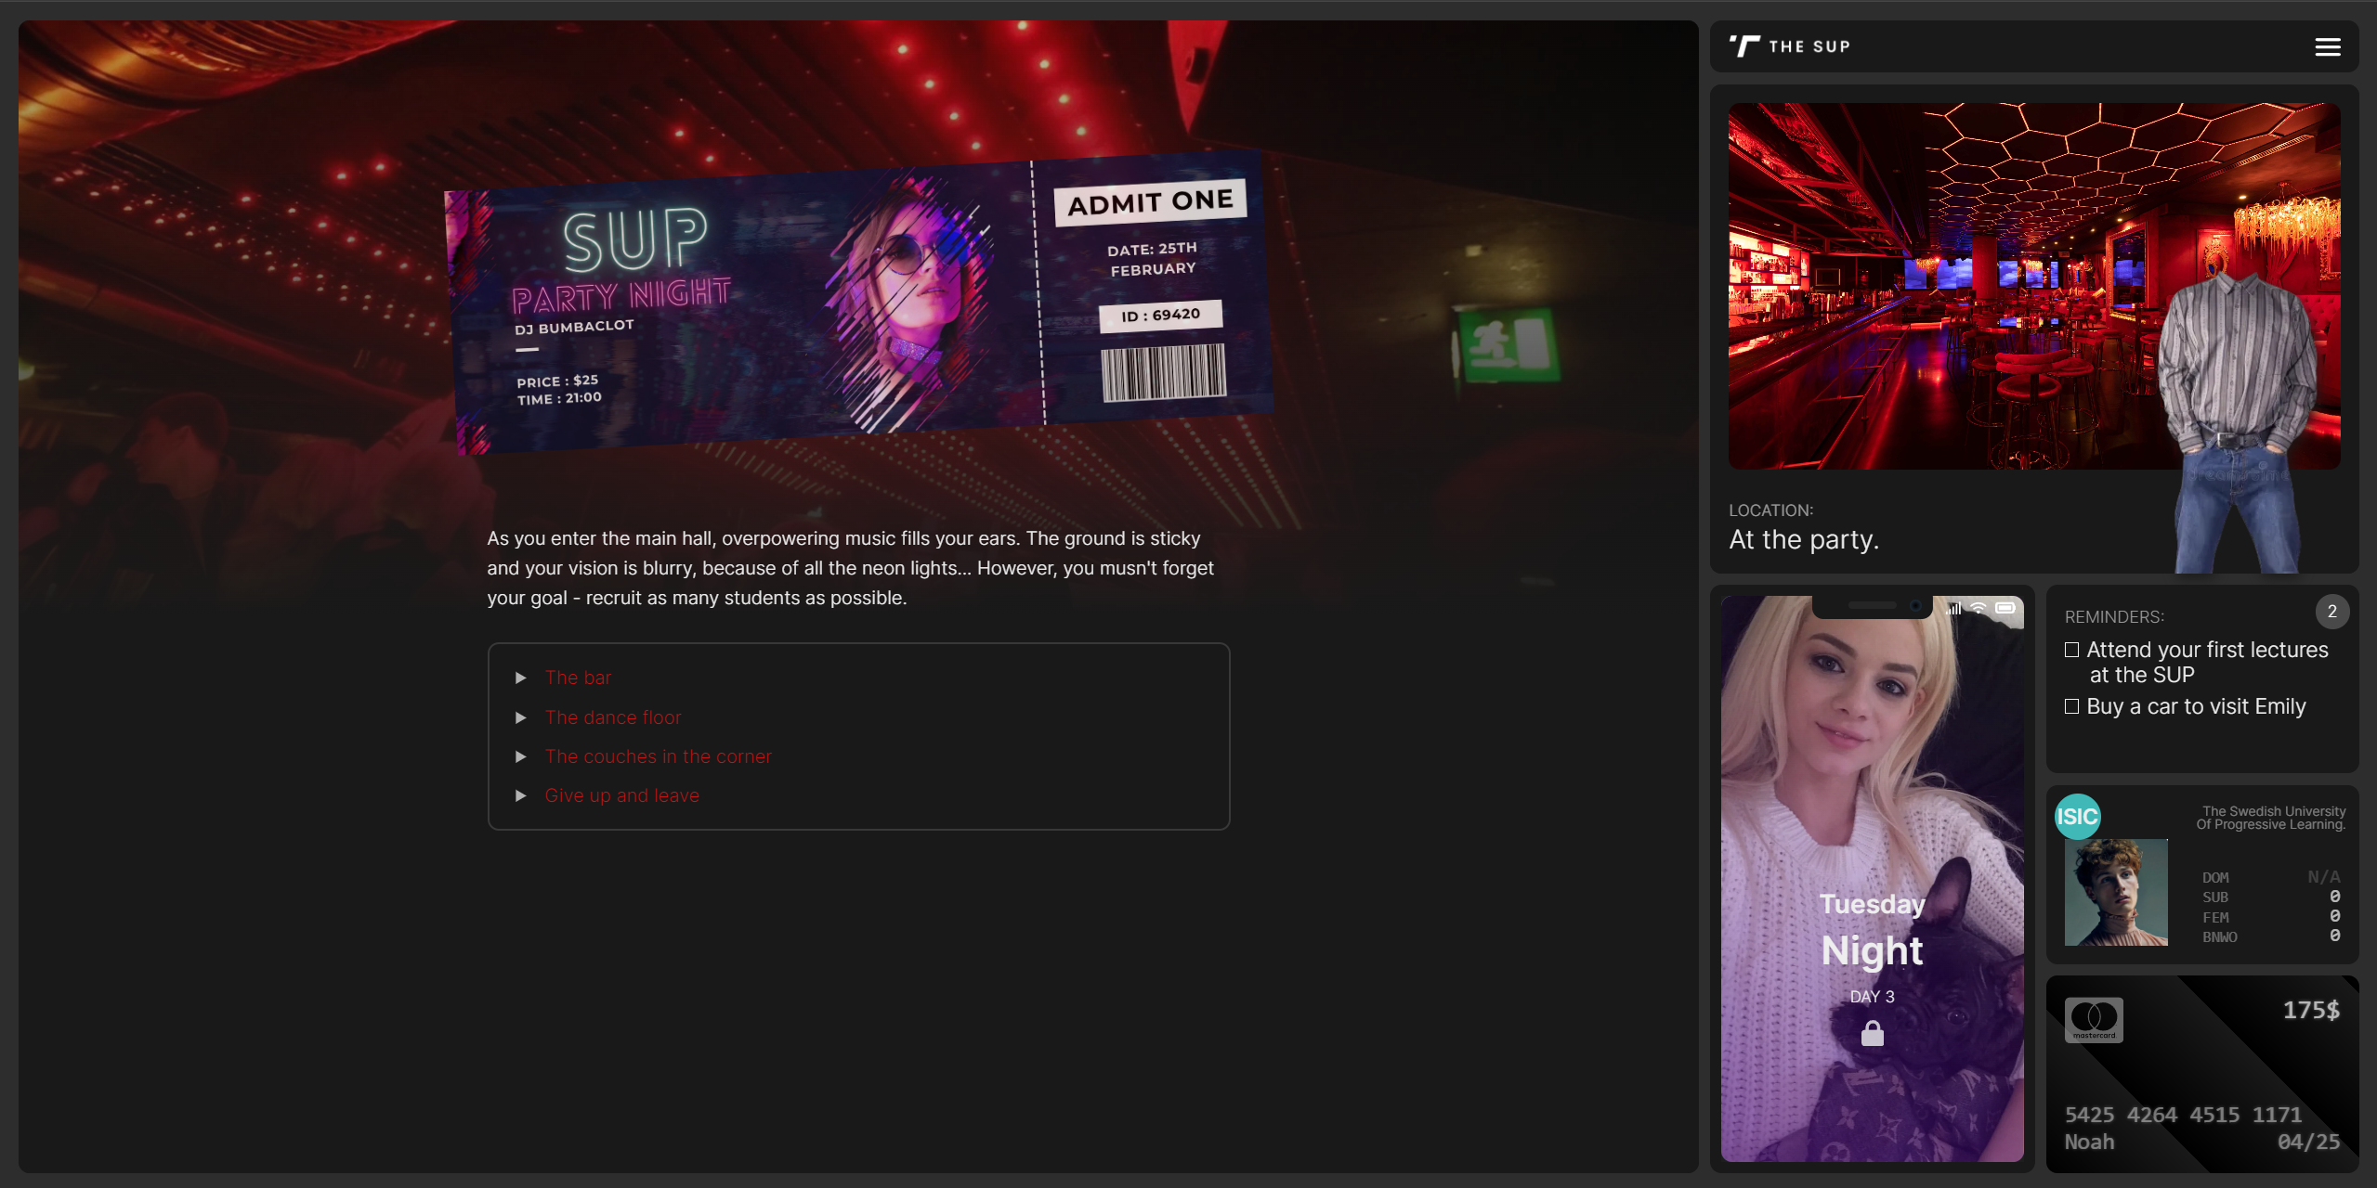This screenshot has height=1188, width=2377.
Task: Click the reminders count badge
Action: [2331, 612]
